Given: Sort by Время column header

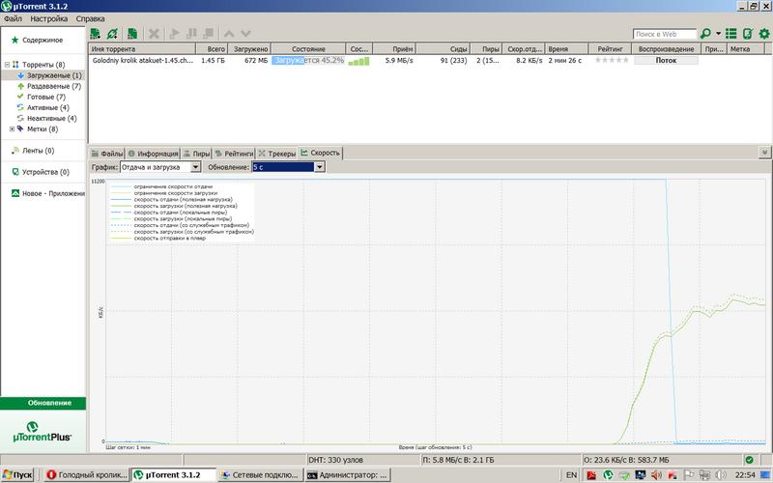Looking at the screenshot, I should pyautogui.click(x=566, y=49).
